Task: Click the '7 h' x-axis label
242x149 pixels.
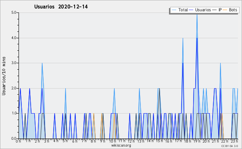Action: (84, 141)
